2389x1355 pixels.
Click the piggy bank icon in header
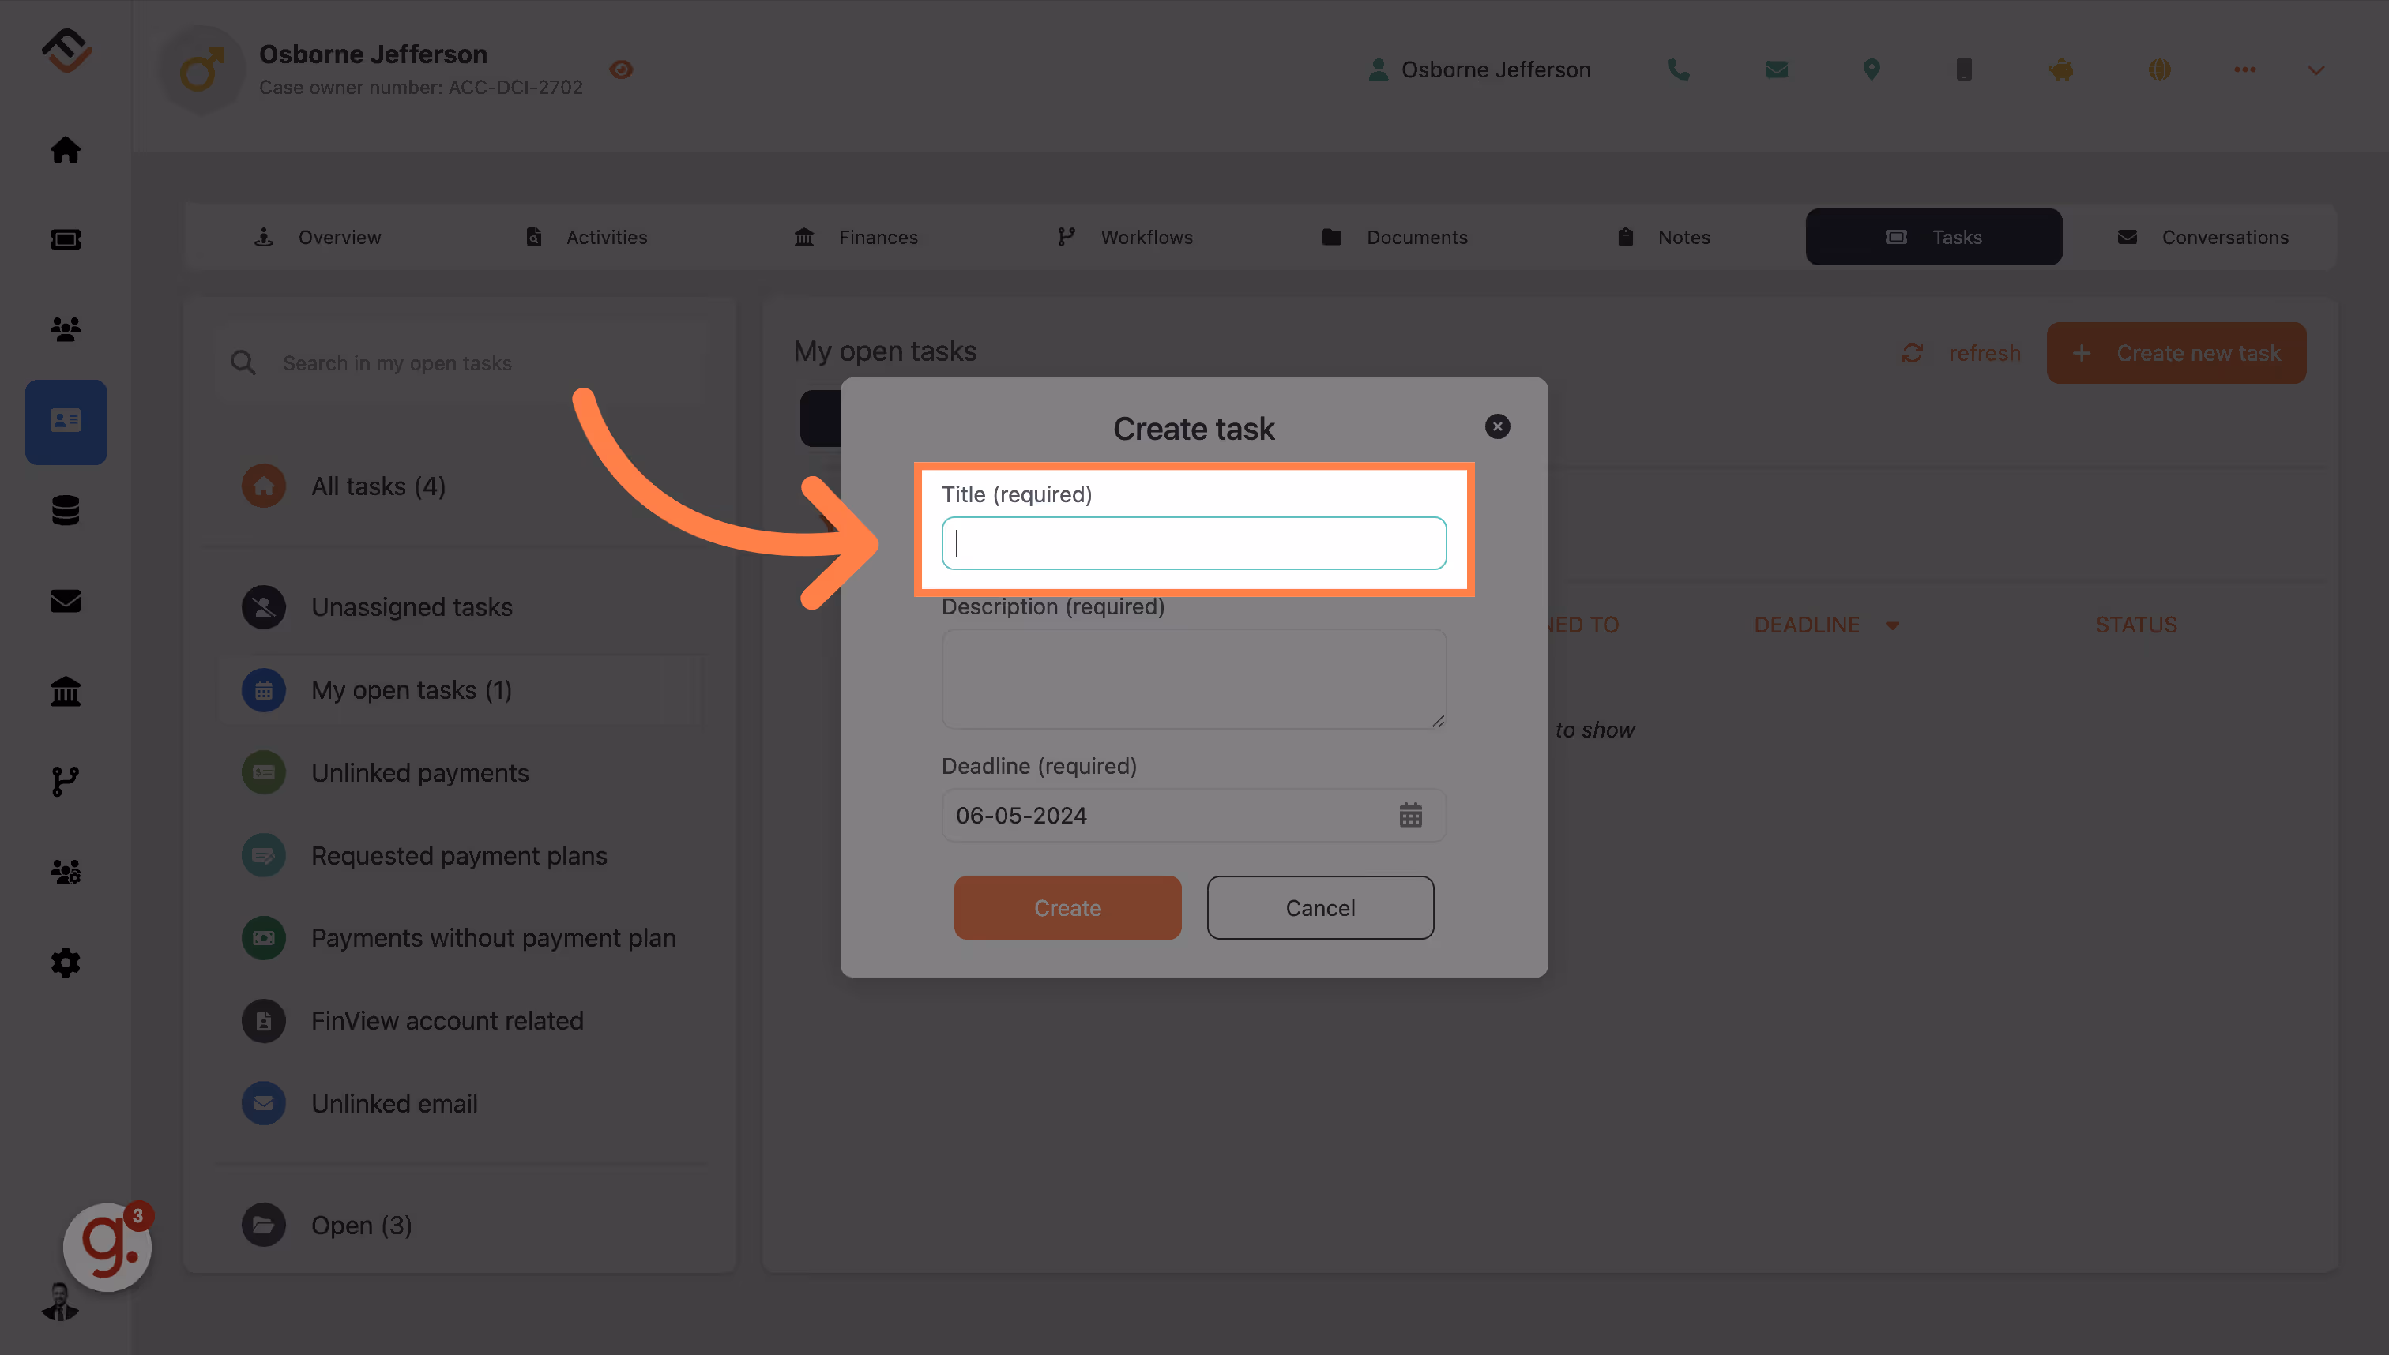(x=2061, y=69)
